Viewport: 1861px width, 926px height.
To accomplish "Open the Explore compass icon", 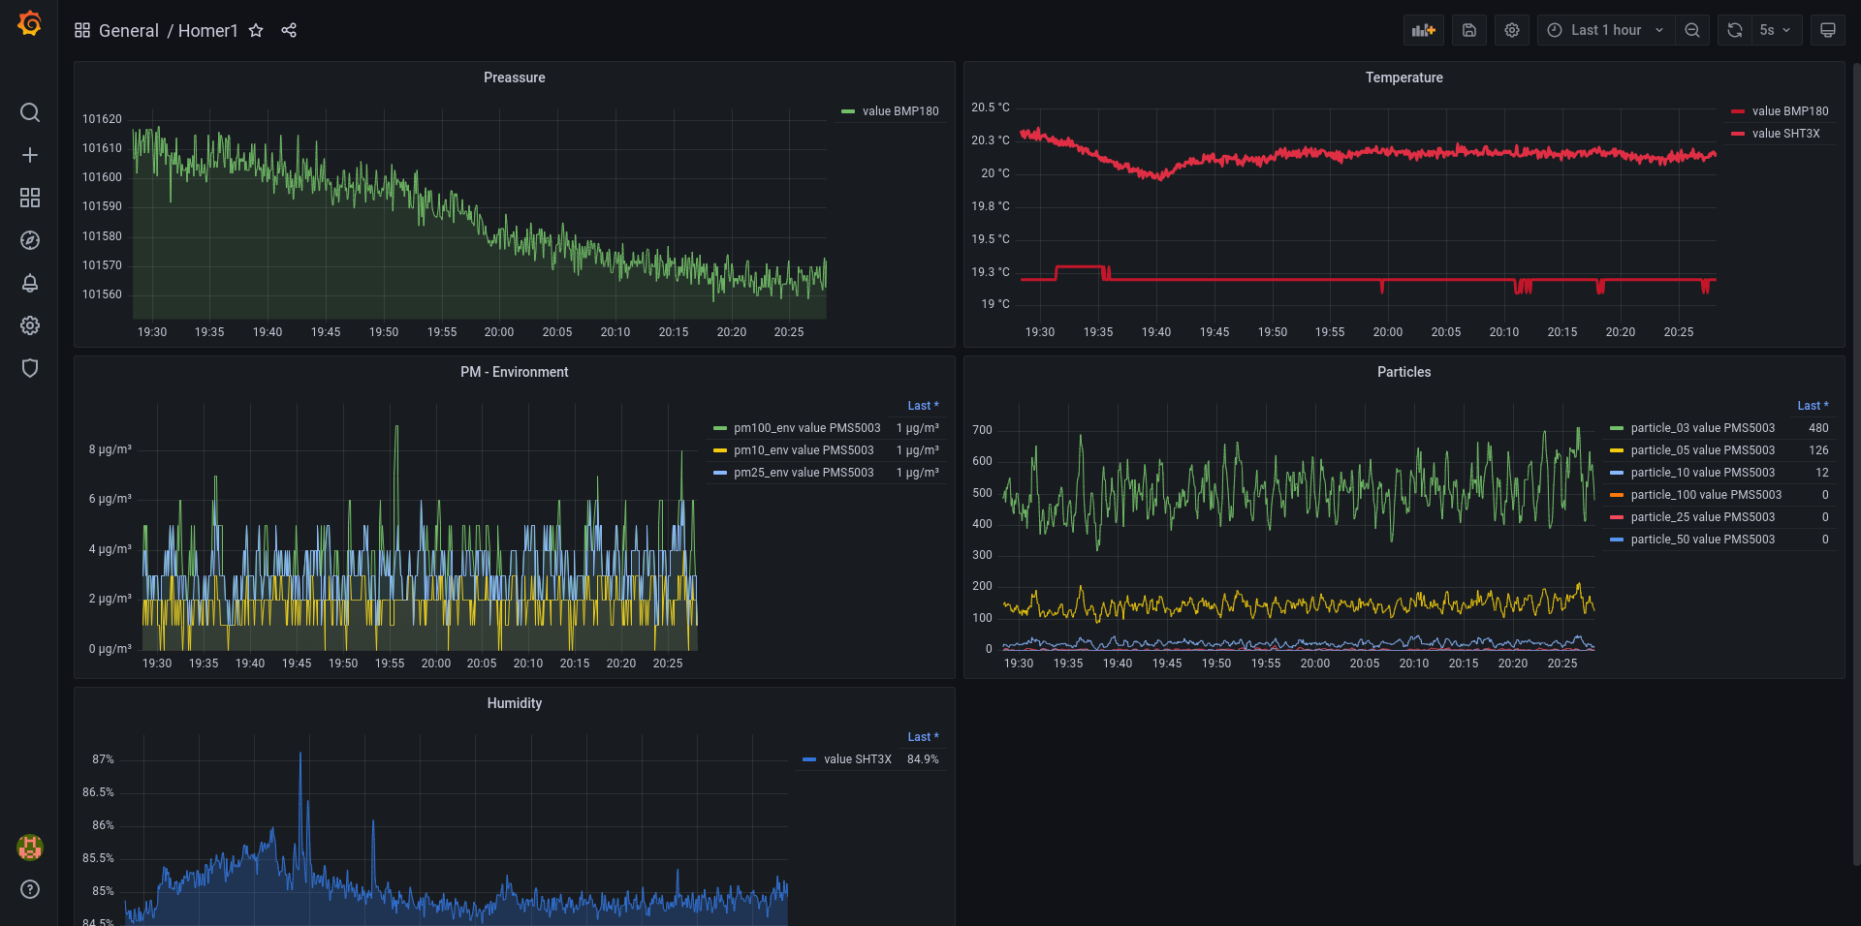I will tap(30, 240).
